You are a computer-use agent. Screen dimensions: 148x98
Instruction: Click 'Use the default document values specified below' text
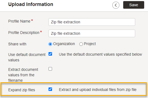click(x=100, y=54)
